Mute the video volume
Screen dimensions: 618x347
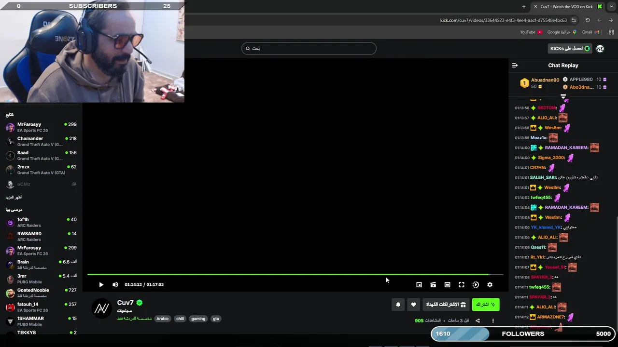coord(115,284)
